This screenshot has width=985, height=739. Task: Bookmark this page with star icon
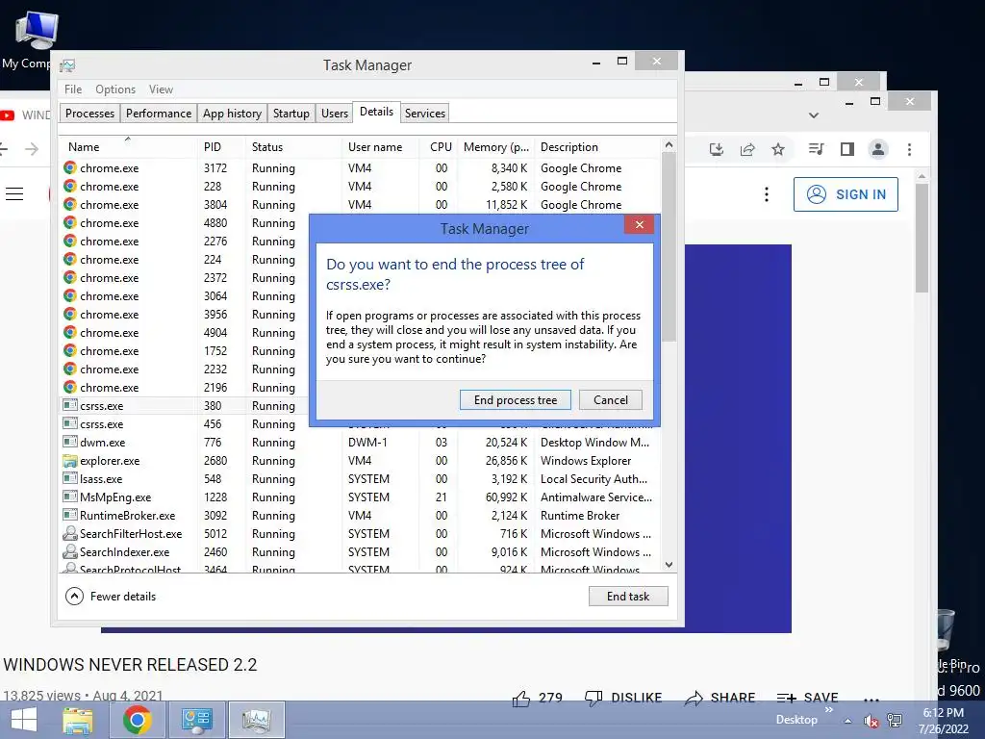pos(777,149)
